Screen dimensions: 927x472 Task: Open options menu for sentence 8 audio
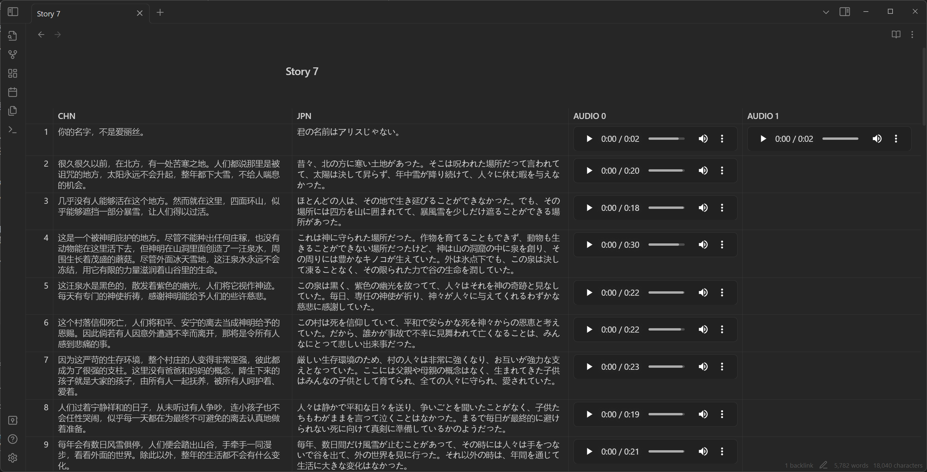pyautogui.click(x=722, y=414)
